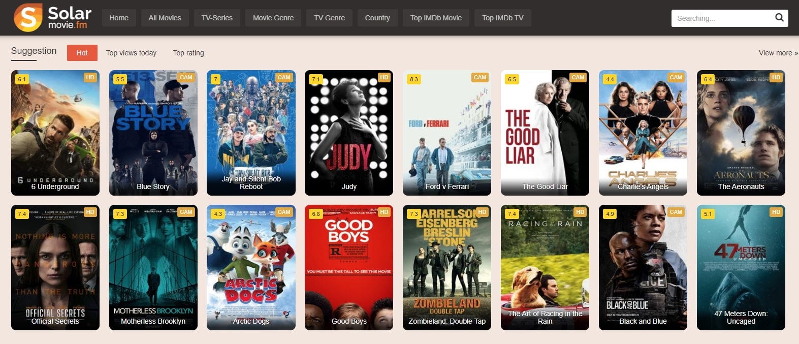Go to the Home page
Screen dimensions: 799x344
119,18
